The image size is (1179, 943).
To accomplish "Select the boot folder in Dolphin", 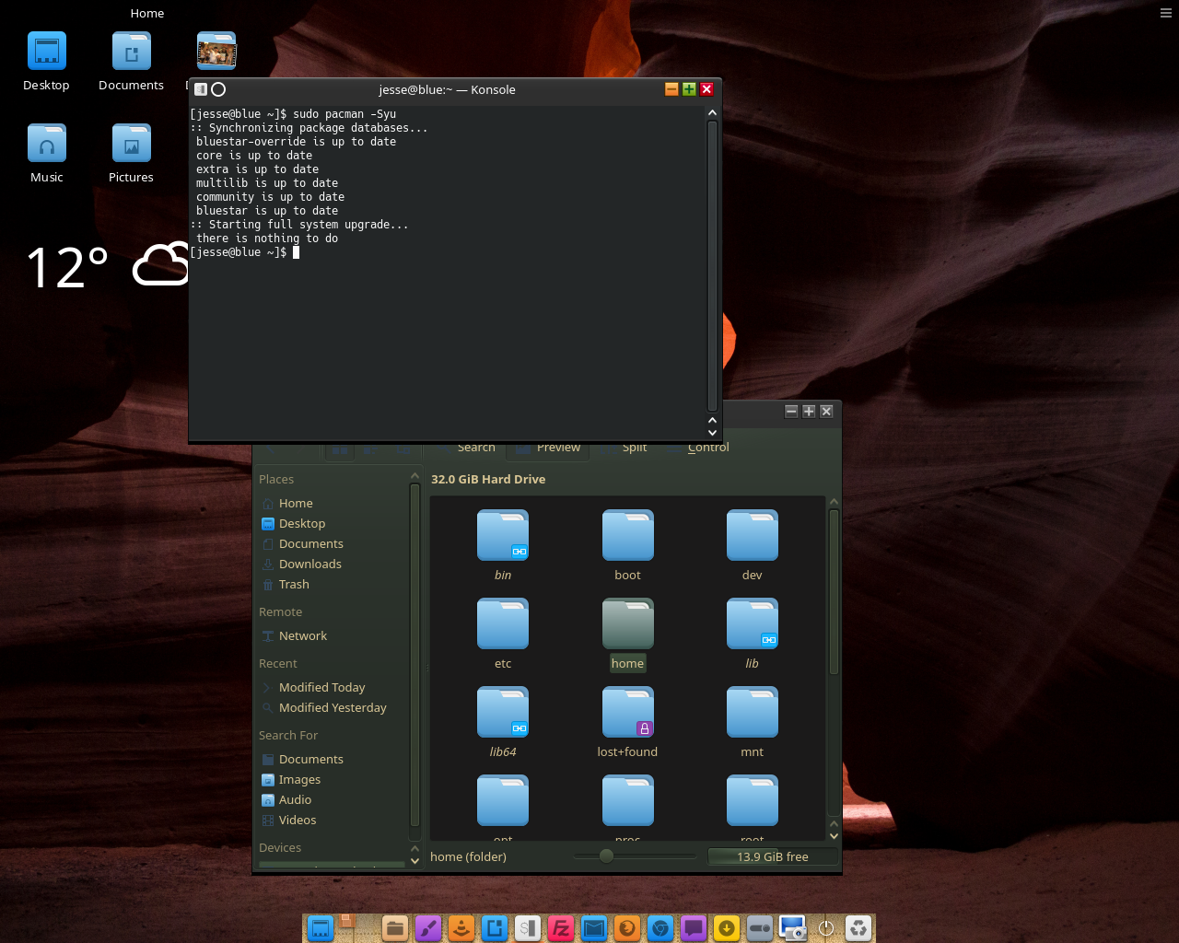I will point(627,545).
